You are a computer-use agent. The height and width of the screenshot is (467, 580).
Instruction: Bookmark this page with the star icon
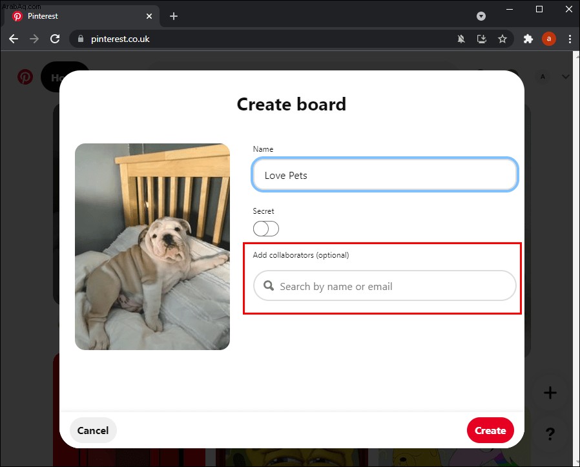point(502,39)
